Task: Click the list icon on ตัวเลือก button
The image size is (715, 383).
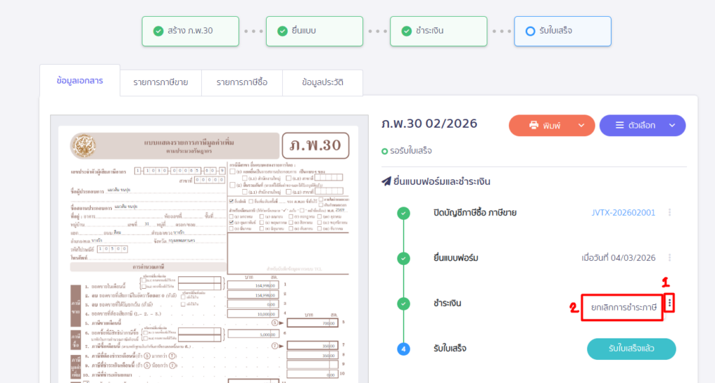Action: pos(619,126)
